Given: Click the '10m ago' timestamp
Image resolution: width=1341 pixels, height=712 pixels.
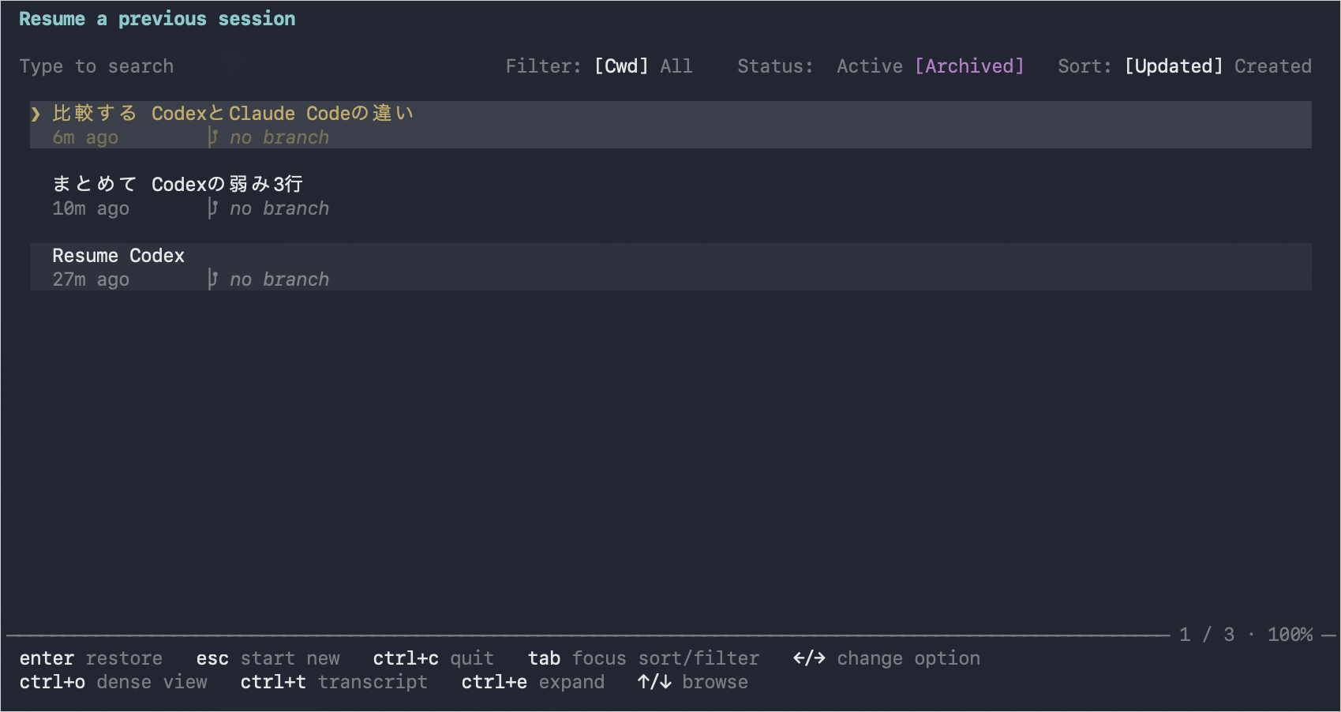Looking at the screenshot, I should [x=91, y=208].
